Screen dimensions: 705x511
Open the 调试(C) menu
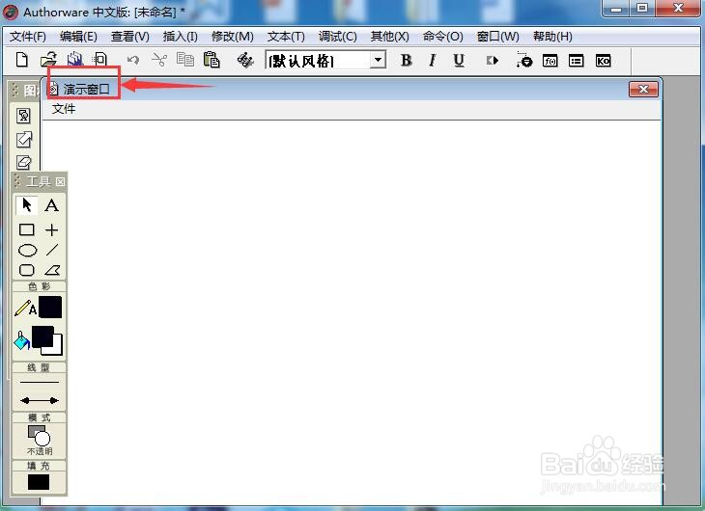[x=338, y=37]
